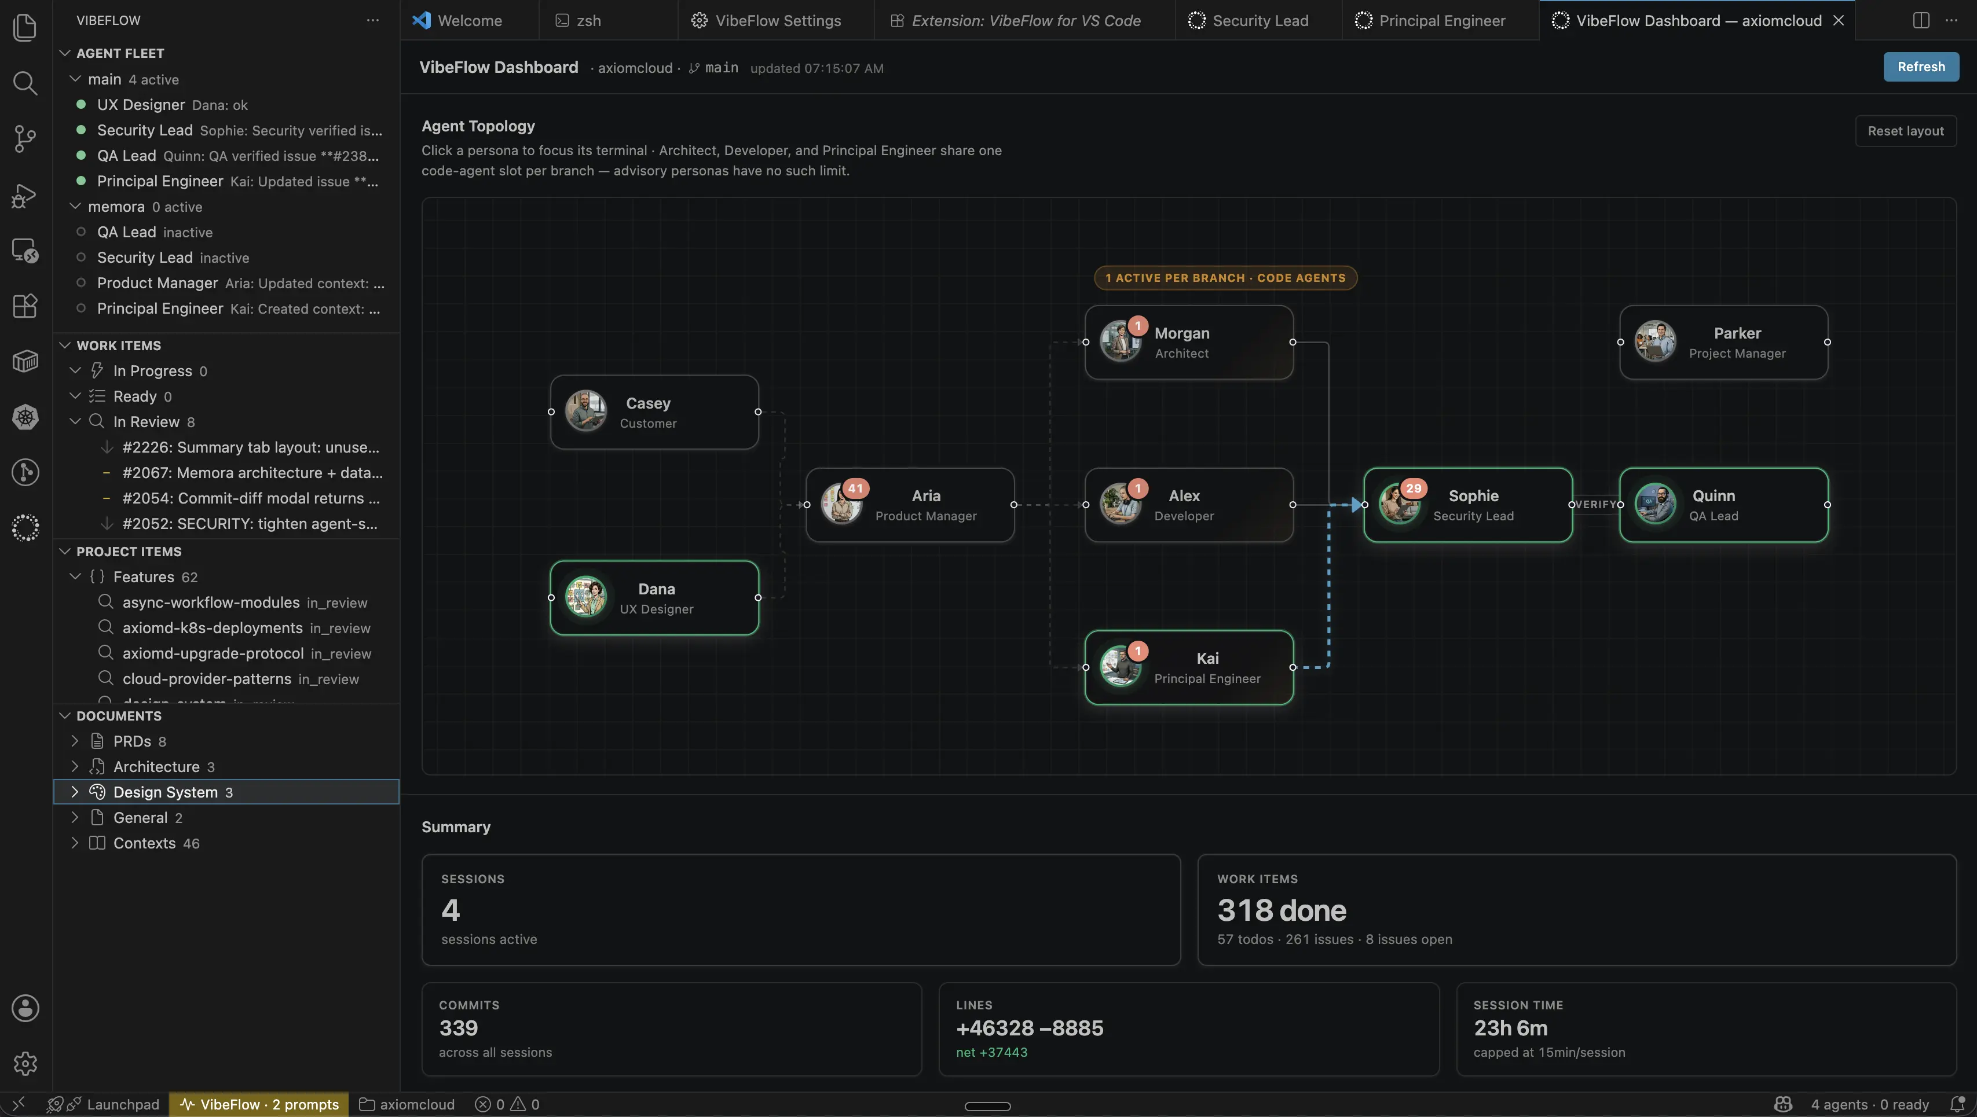Open axiomd-k8s-deployments feature
1977x1117 pixels.
226,627
